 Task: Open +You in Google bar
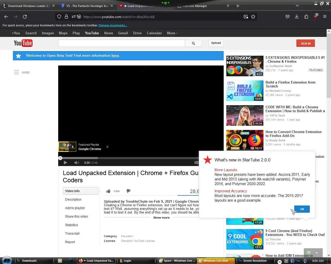tap(16, 33)
